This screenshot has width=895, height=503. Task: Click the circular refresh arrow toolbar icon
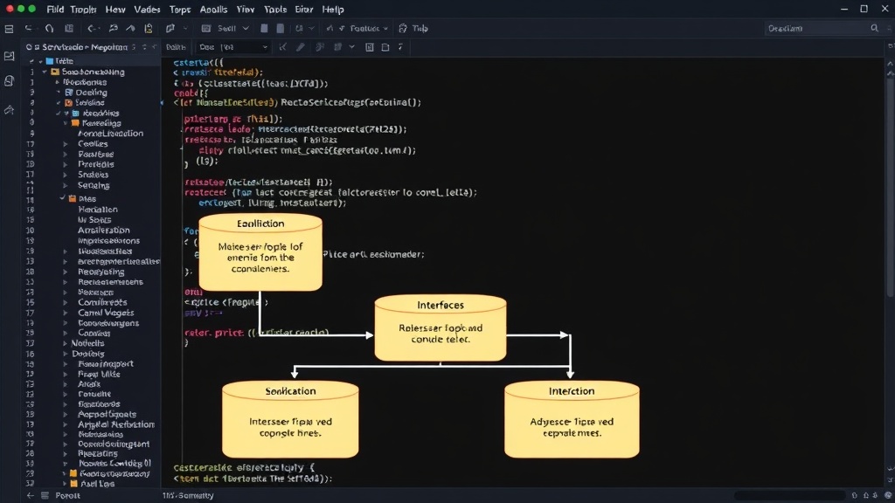pyautogui.click(x=50, y=29)
